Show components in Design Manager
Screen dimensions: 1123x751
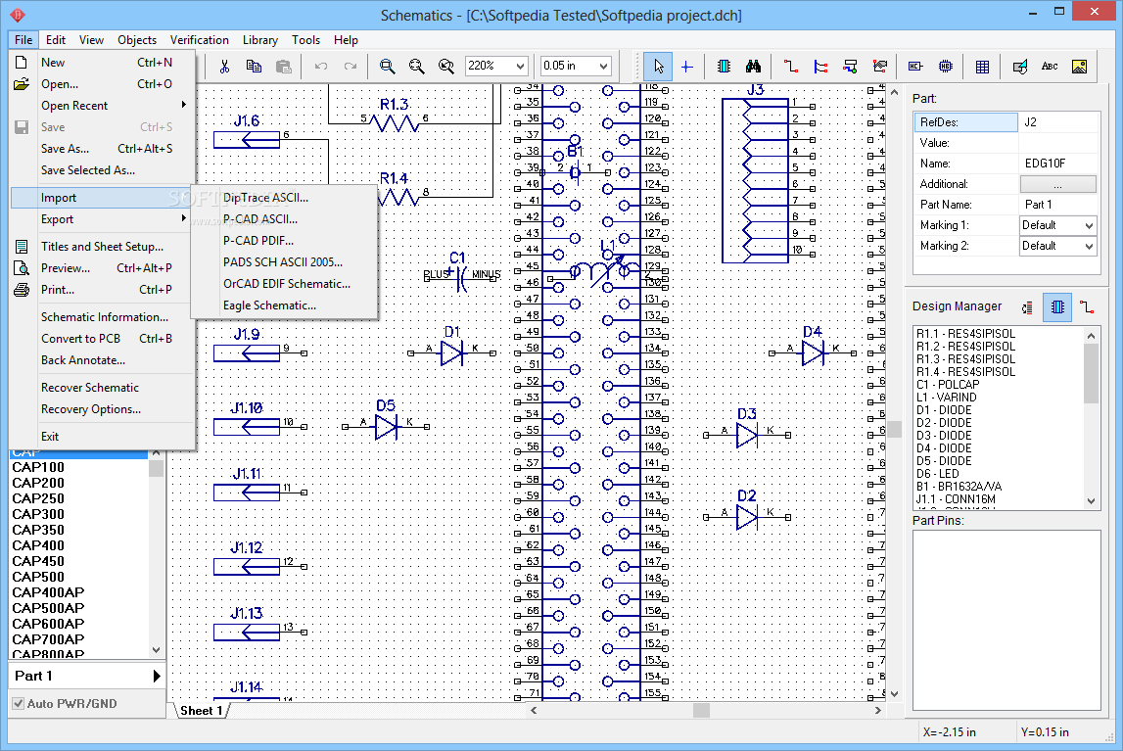[1057, 307]
